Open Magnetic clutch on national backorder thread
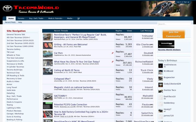Viewport: 196px width, 122px height. coord(73,87)
